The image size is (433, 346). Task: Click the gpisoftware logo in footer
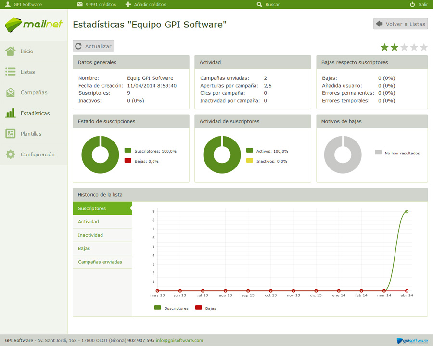pos(412,341)
